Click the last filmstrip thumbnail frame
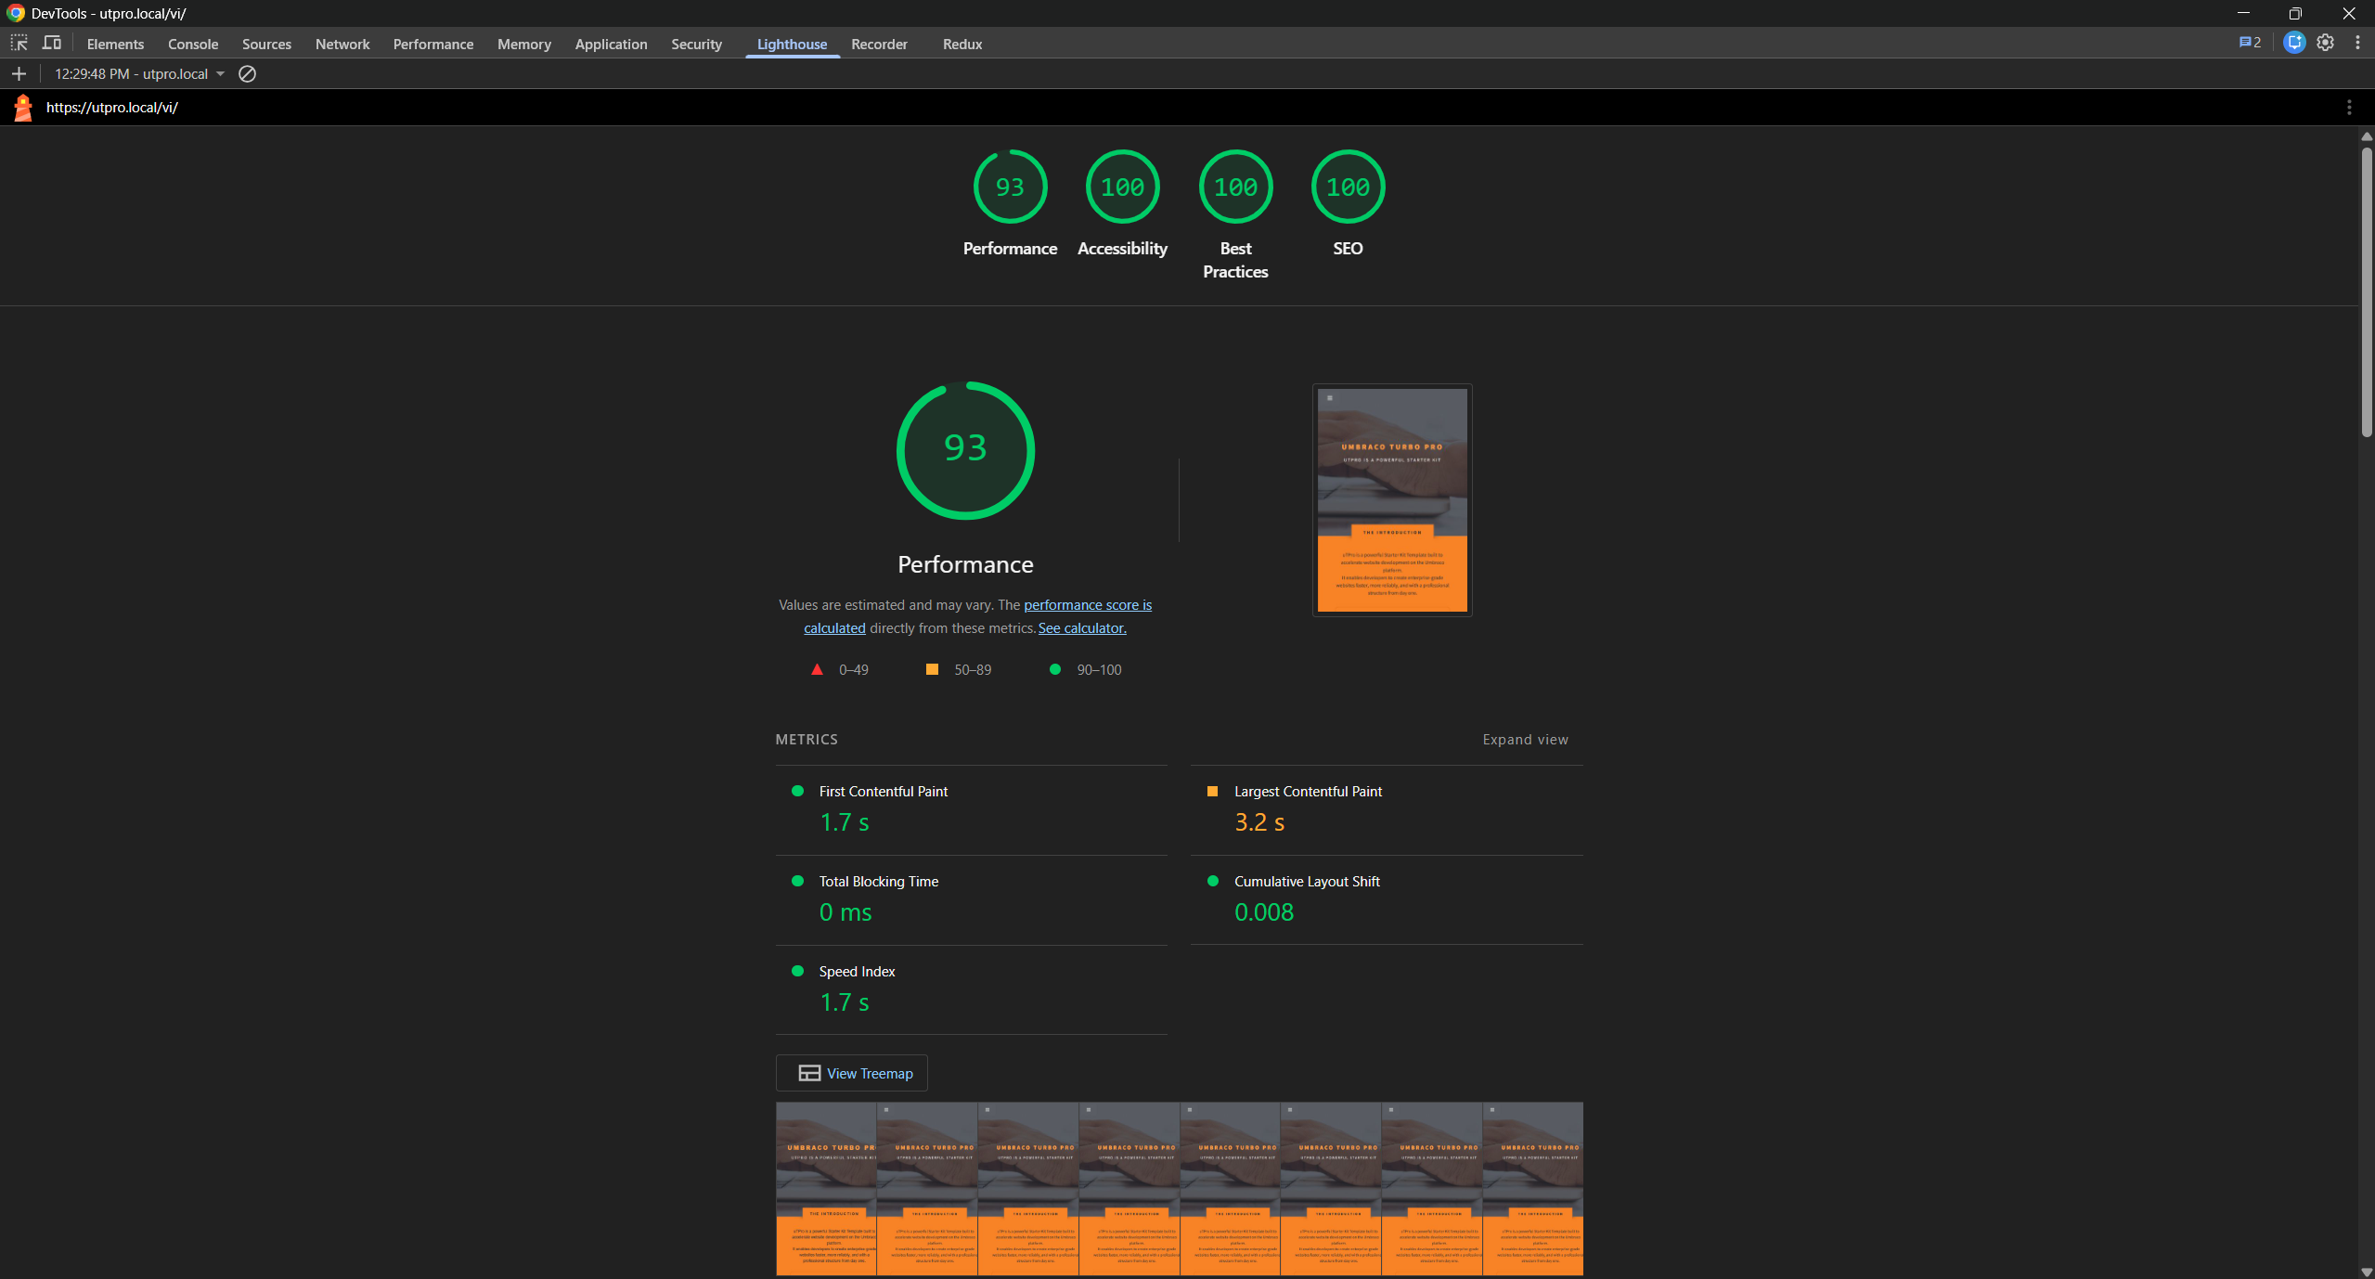 pyautogui.click(x=1532, y=1188)
